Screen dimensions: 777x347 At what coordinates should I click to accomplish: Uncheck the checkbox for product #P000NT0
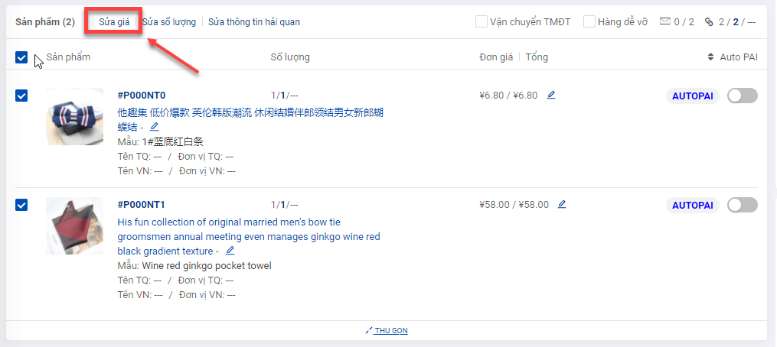[x=21, y=96]
